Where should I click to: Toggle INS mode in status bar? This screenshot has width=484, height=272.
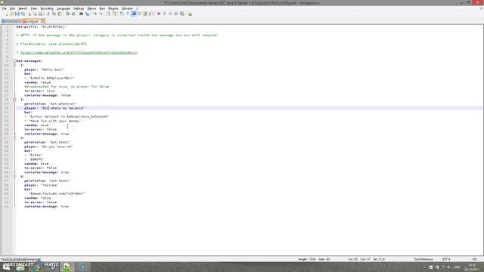click(x=475, y=259)
